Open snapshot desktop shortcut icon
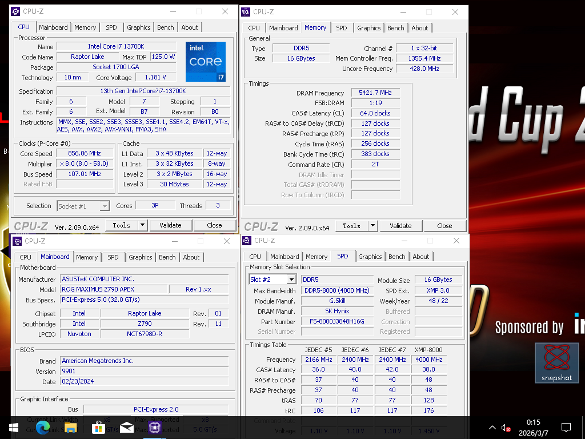 click(556, 363)
